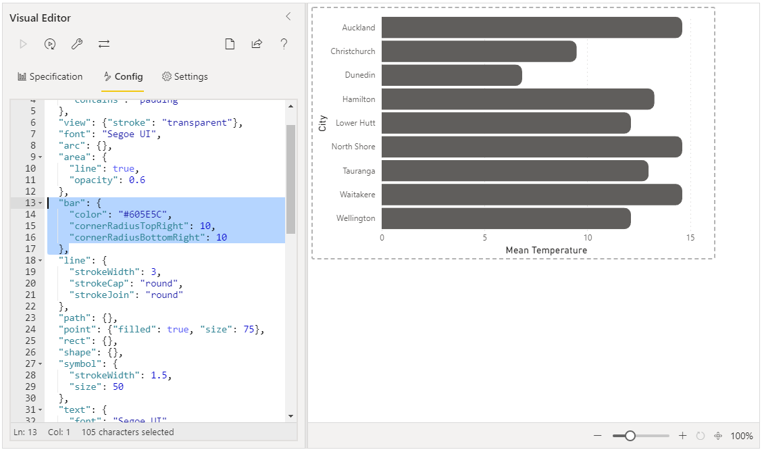Select the Config tab
This screenshot has width=762, height=450.
pos(123,77)
